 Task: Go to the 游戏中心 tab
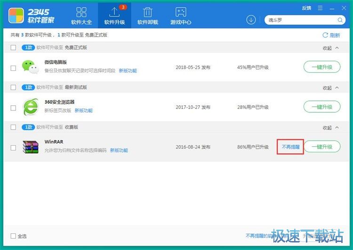[x=181, y=16]
